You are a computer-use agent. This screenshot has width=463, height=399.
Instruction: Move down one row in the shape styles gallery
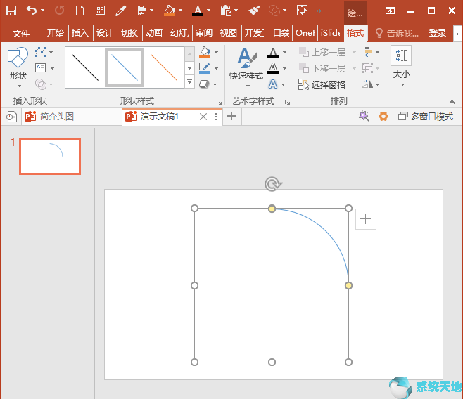click(189, 68)
